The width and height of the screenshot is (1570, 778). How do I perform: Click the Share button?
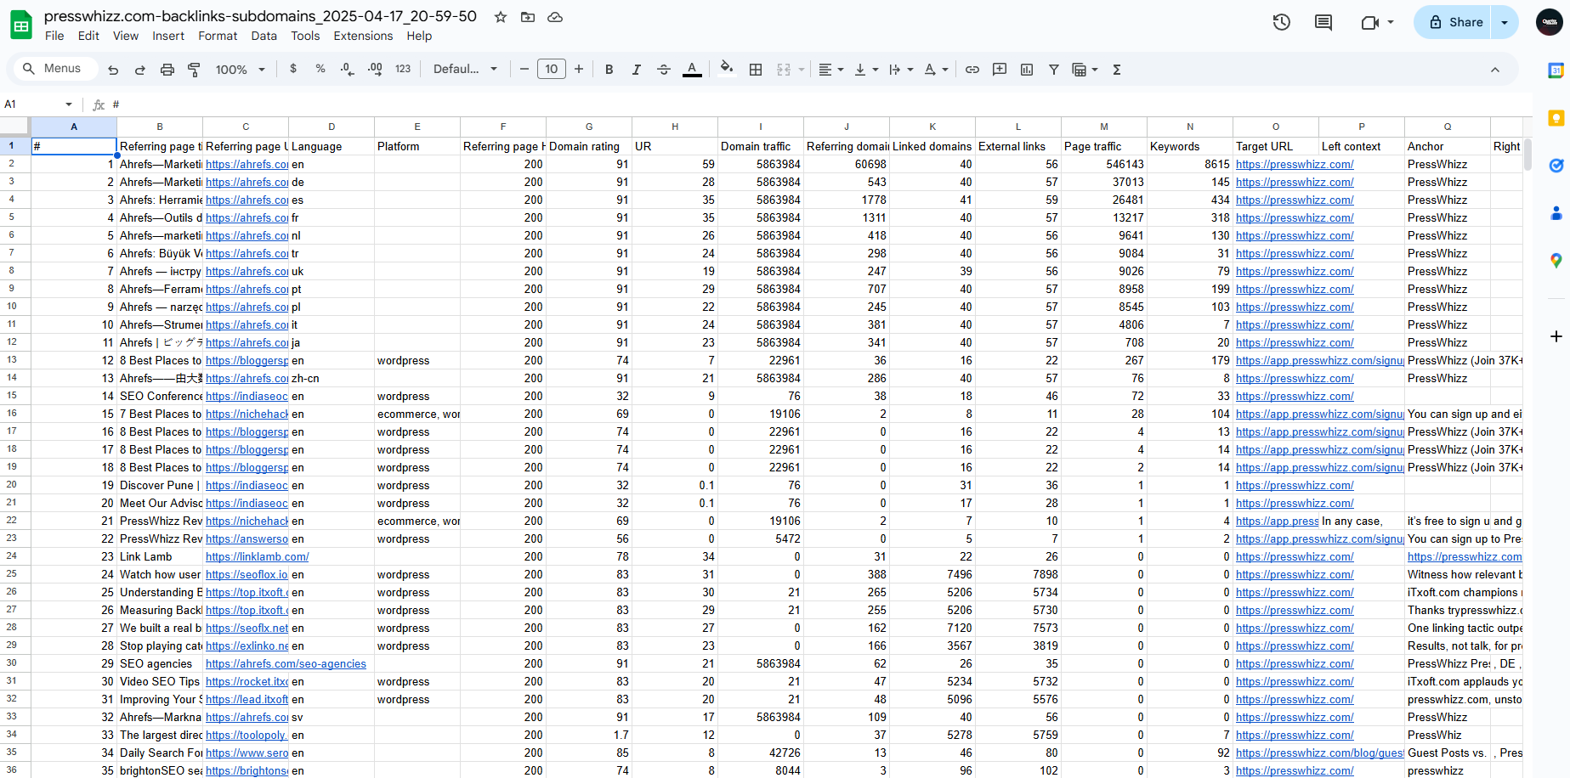coord(1455,22)
